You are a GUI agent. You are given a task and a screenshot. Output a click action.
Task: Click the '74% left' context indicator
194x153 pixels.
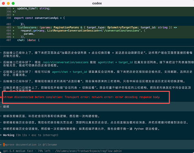coord(44,151)
